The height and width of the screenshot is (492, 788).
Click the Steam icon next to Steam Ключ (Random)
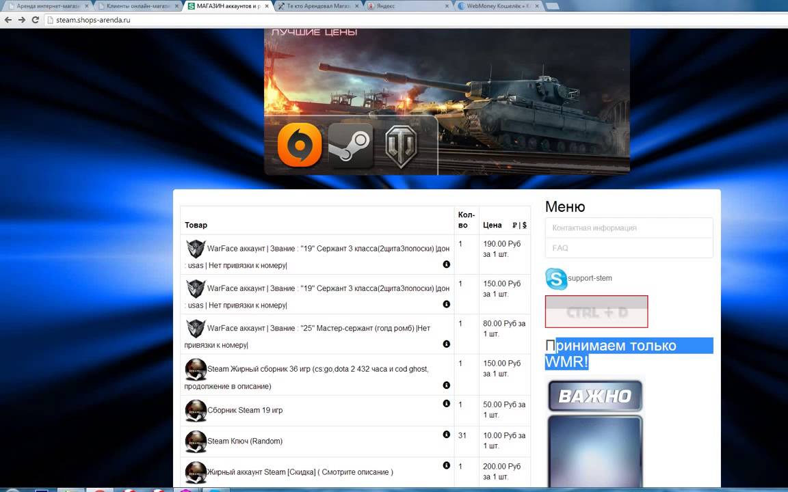(196, 442)
